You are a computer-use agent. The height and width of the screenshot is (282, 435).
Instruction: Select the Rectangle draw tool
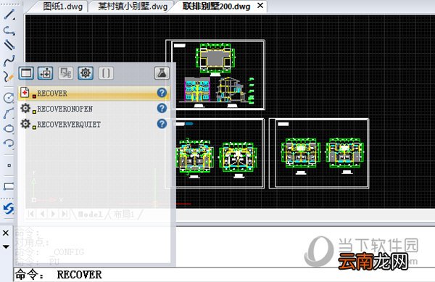[9, 186]
